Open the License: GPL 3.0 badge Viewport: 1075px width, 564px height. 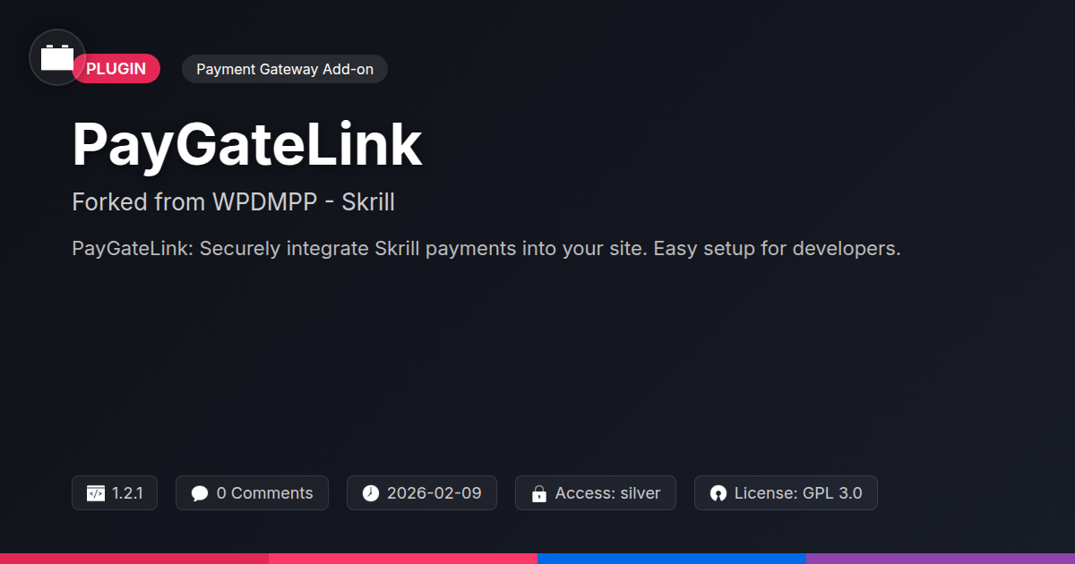[x=786, y=493]
